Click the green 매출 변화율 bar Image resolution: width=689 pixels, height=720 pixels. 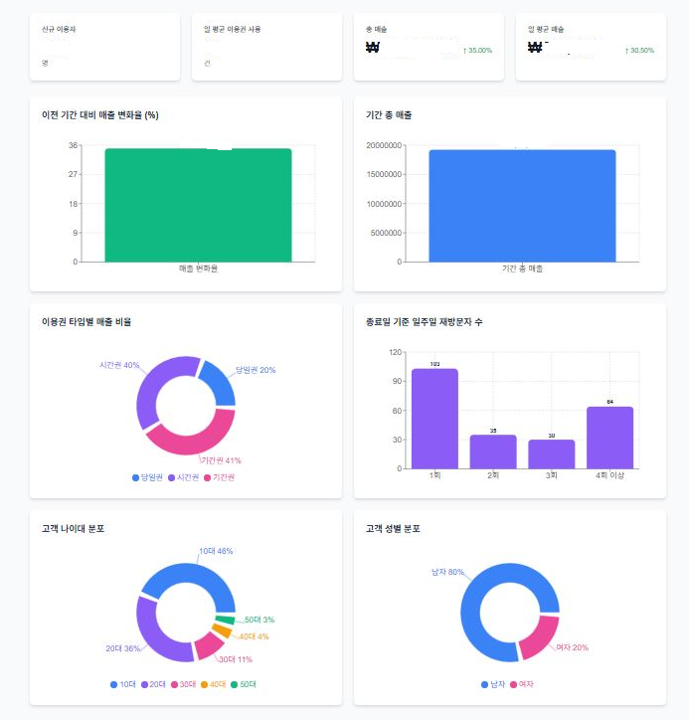(198, 205)
